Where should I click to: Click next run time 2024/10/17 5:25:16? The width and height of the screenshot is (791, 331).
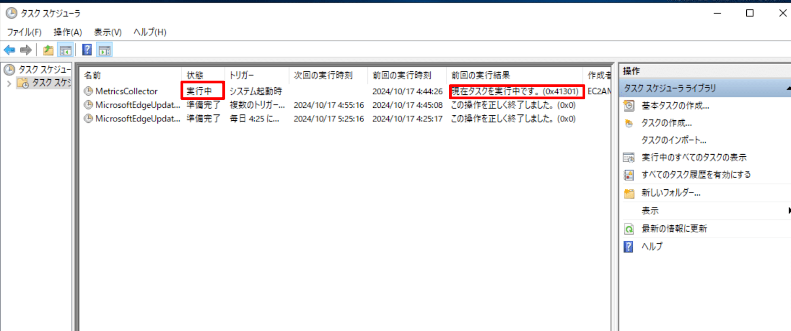(x=329, y=118)
